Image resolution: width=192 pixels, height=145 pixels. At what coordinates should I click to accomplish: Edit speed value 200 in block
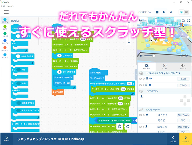point(83,39)
